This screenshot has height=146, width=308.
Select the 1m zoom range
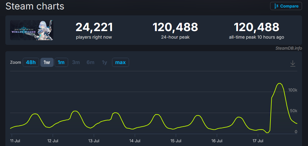tap(61, 62)
